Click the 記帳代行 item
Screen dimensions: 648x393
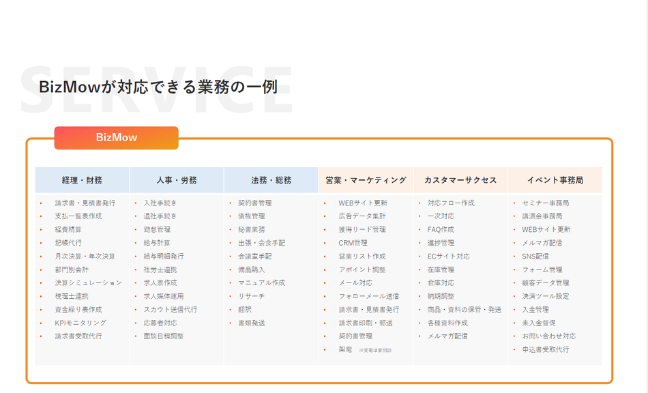[x=68, y=243]
